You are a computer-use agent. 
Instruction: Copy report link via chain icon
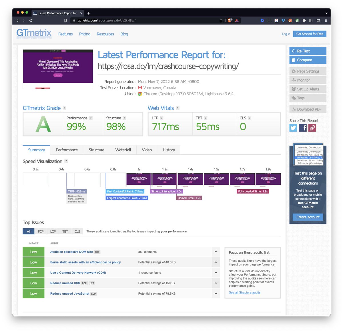point(312,128)
